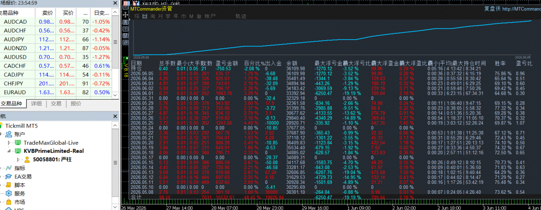Open the 账户 account tab in MTCommander
541x210 pixels.
tap(210, 16)
